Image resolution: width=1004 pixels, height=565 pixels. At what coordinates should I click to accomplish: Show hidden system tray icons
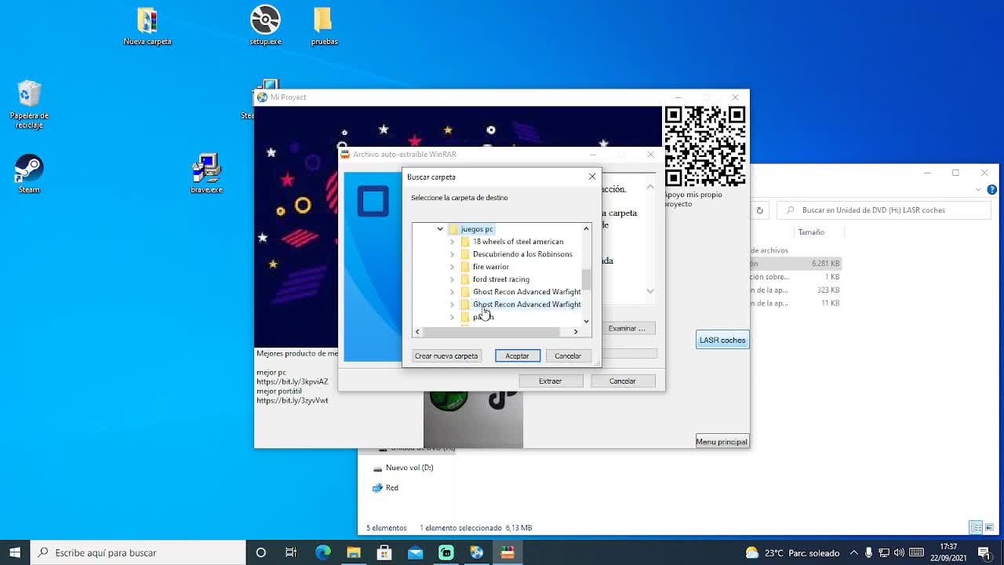pos(854,552)
